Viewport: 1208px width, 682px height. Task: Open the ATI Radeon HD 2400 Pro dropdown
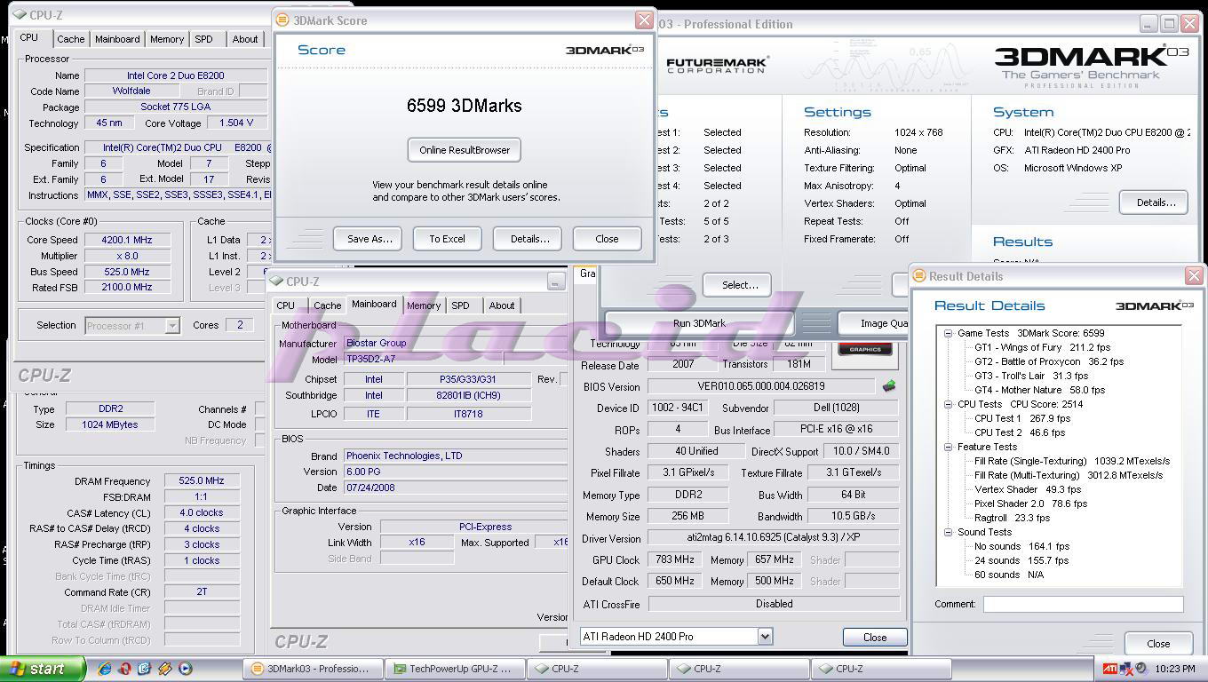(765, 637)
